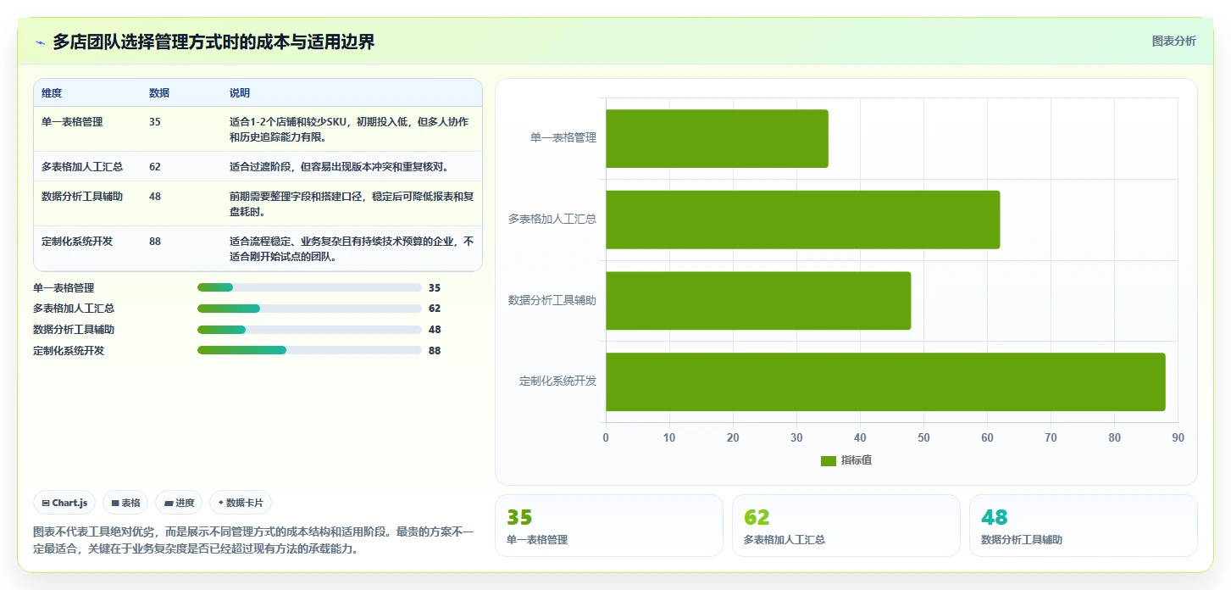The height and width of the screenshot is (590, 1231).
Task: Select the 定制化系统开发 table row name
Action: pos(77,242)
